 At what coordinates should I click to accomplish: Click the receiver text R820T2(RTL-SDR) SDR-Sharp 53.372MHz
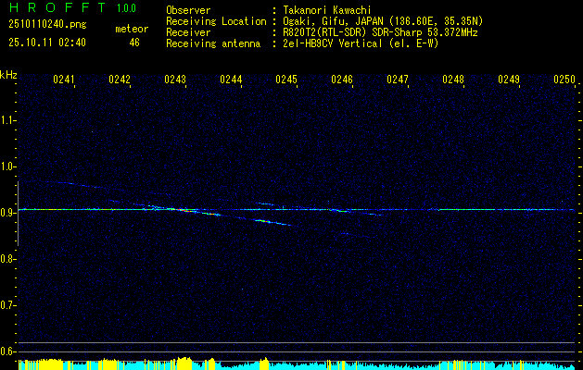(380, 32)
